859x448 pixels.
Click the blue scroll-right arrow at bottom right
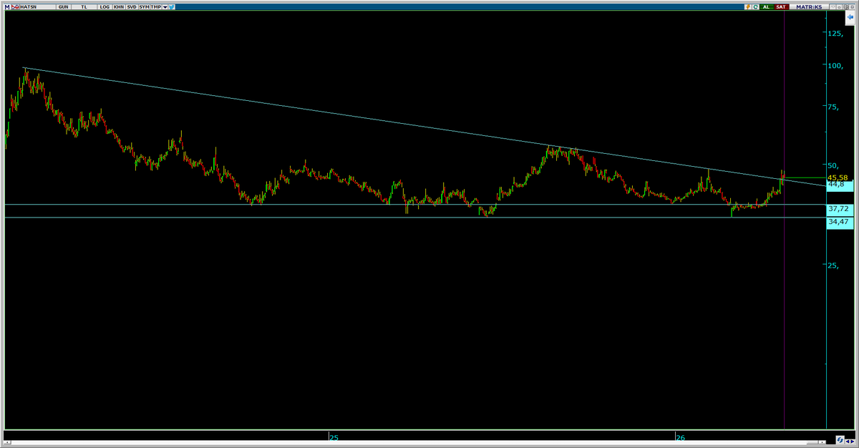coord(853,442)
